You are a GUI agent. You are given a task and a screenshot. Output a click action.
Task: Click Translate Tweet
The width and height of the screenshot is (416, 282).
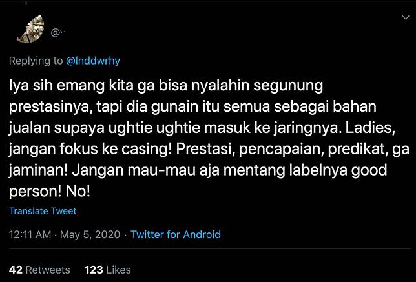tap(43, 211)
